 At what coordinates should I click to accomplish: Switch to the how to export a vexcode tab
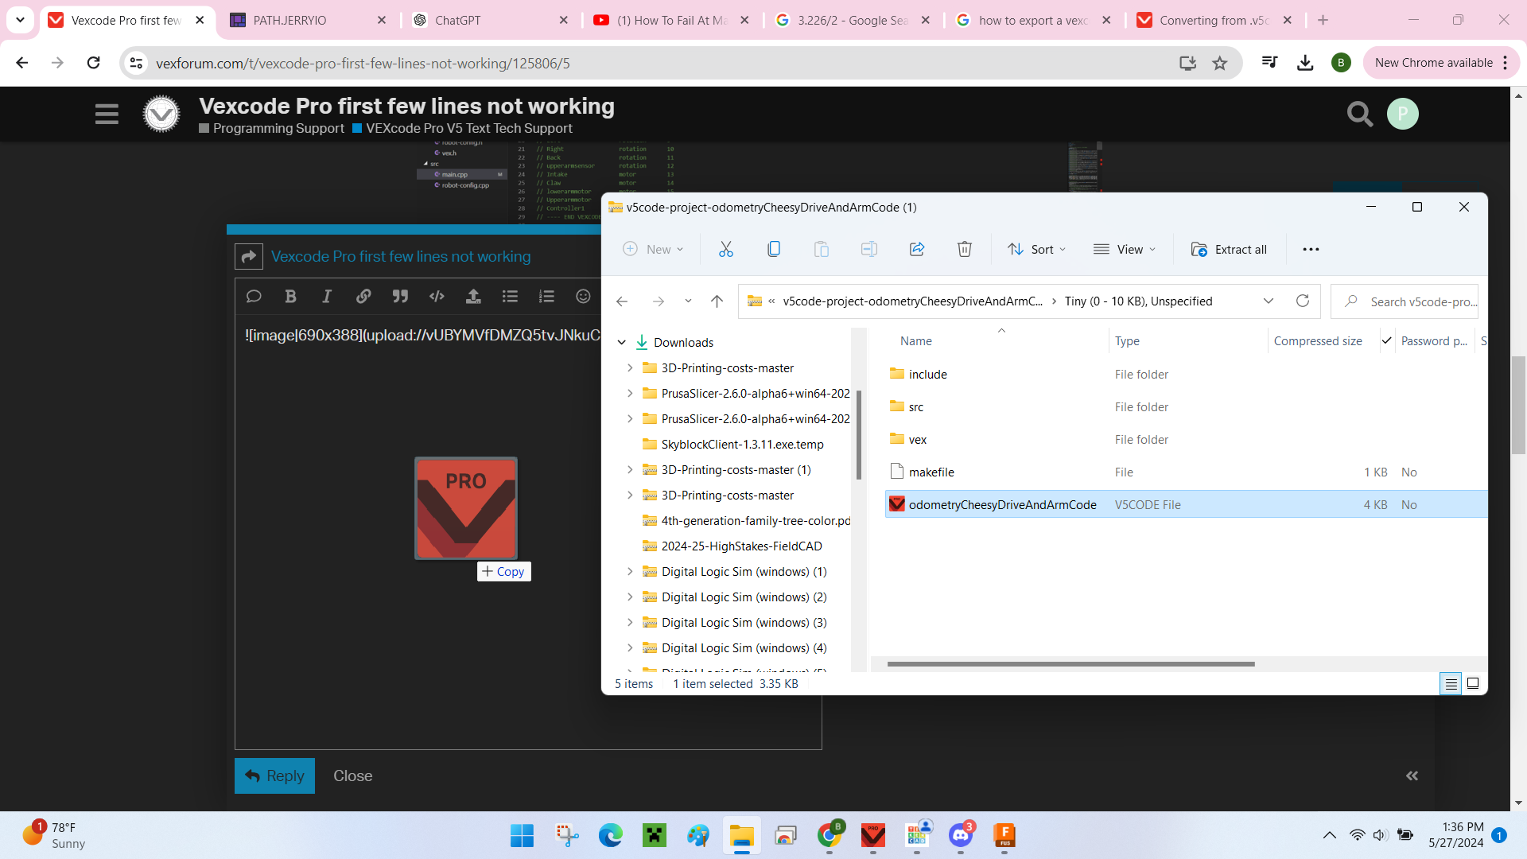click(1033, 20)
